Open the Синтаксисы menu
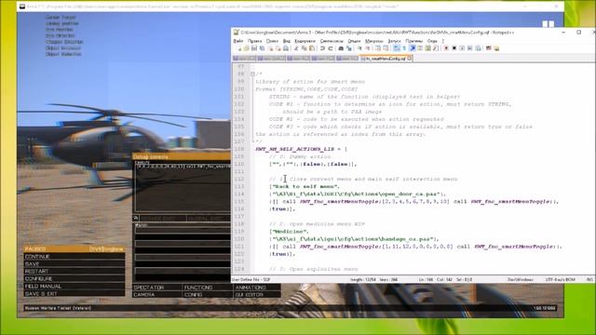 (x=332, y=41)
